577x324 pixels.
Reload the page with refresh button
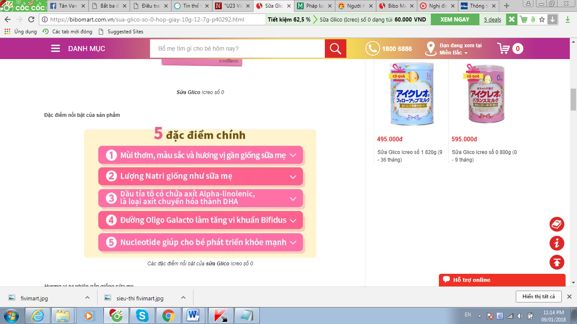tap(31, 19)
